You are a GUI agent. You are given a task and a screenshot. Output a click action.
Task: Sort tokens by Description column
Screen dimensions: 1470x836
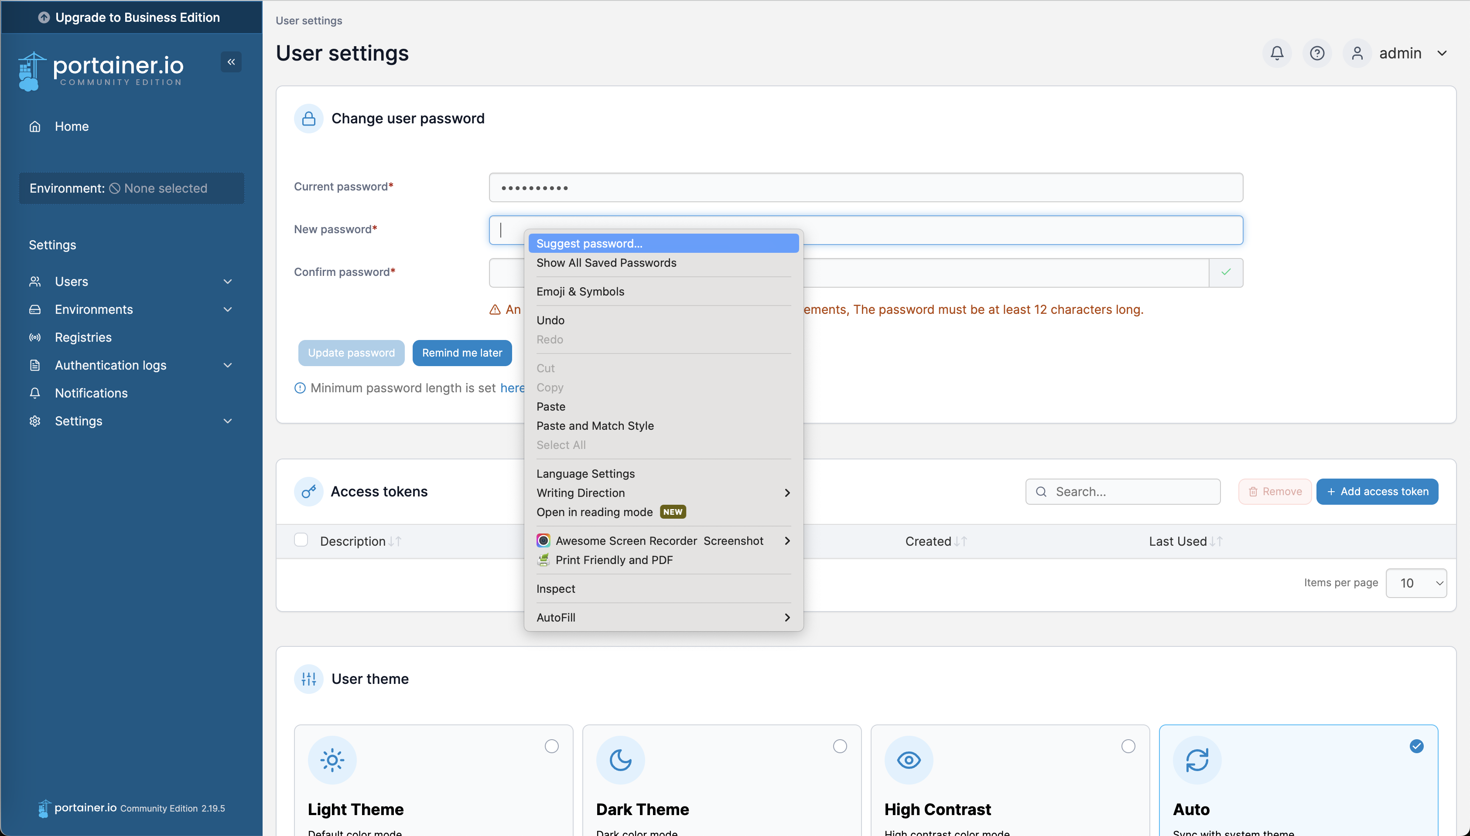coord(360,541)
